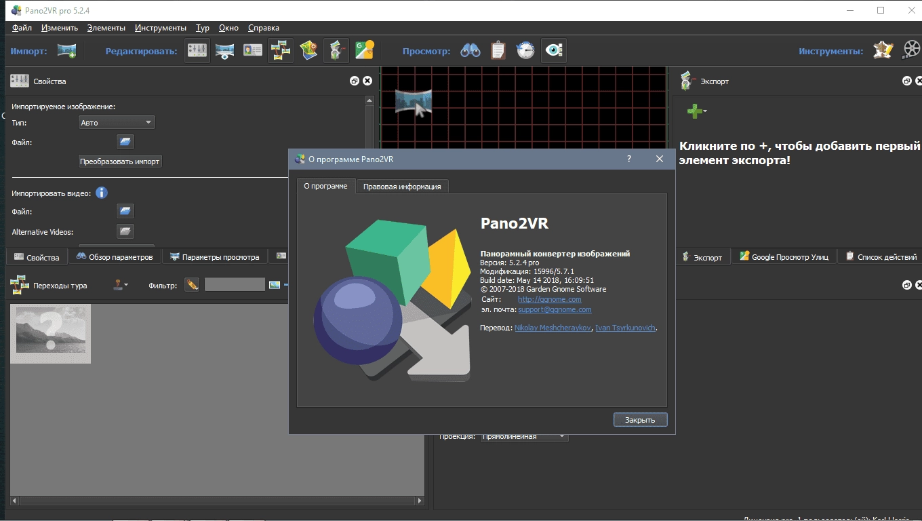Switch to 'Параметры просмотра' tab
This screenshot has height=521, width=922.
click(x=214, y=257)
